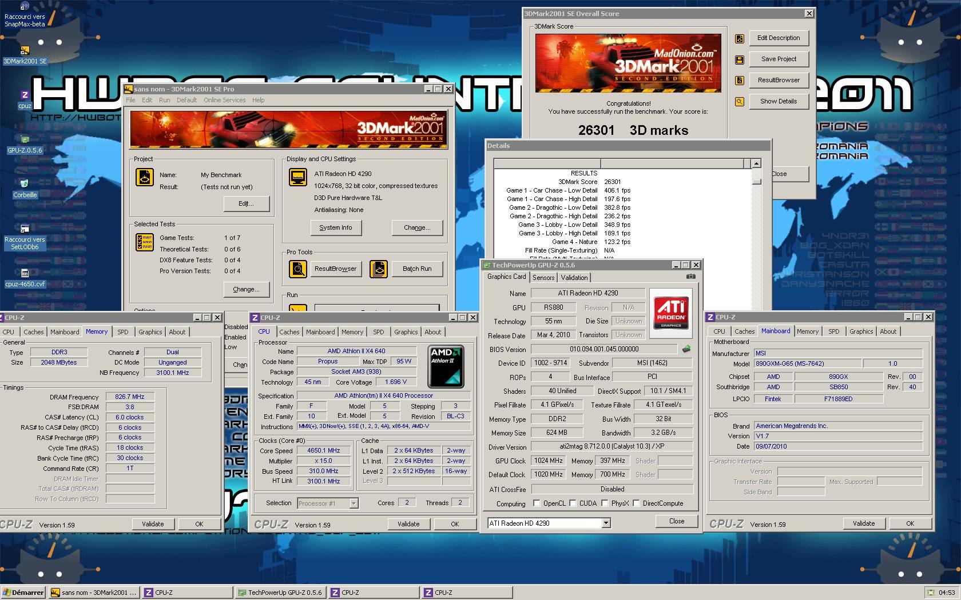Click the BIOS save chip icon in GPU-Z
Screen dimensions: 961x600
pyautogui.click(x=686, y=349)
